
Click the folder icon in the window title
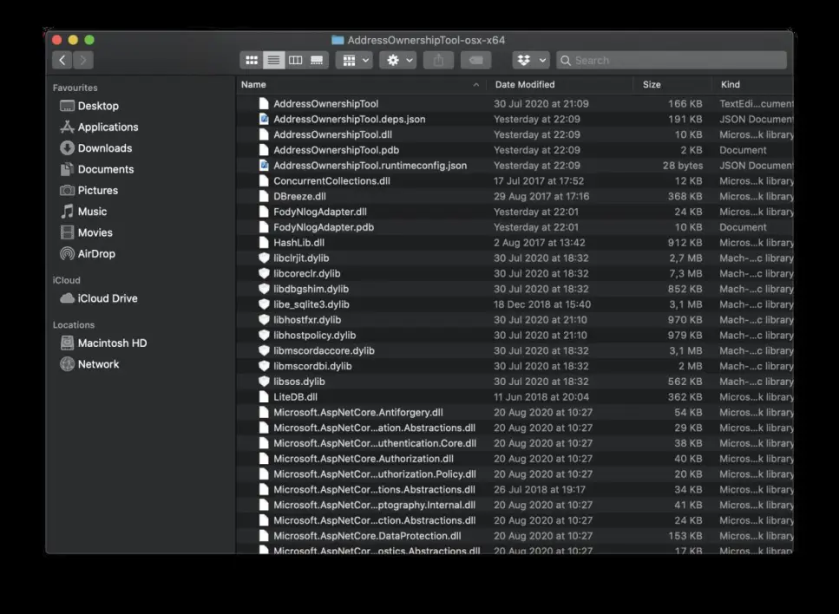click(x=338, y=40)
